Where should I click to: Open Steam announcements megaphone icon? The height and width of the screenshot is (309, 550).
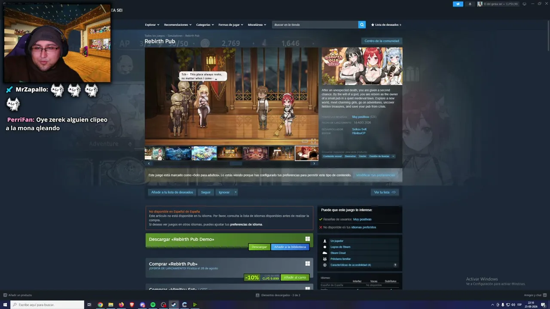click(x=458, y=4)
